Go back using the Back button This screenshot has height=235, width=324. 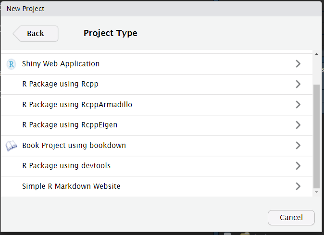pyautogui.click(x=36, y=34)
